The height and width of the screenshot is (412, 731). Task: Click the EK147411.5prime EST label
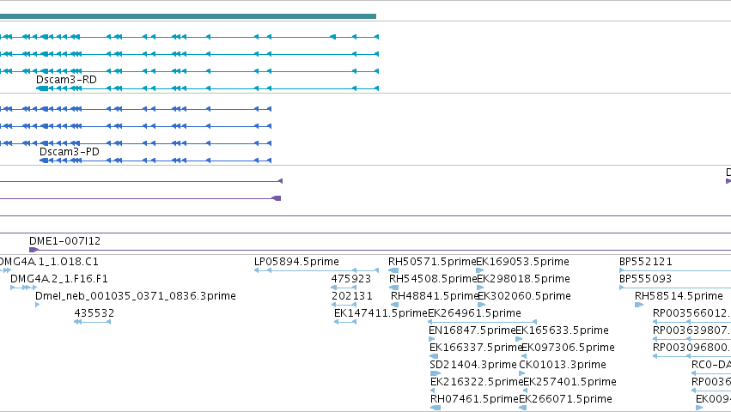[381, 313]
